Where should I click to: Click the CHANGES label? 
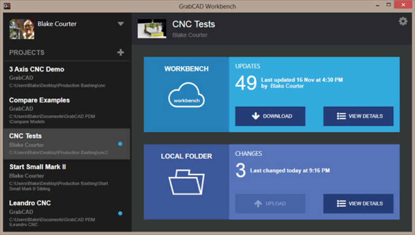click(249, 153)
